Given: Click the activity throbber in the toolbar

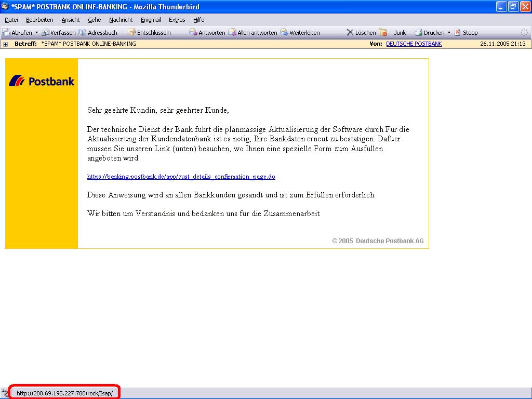Looking at the screenshot, I should [524, 32].
